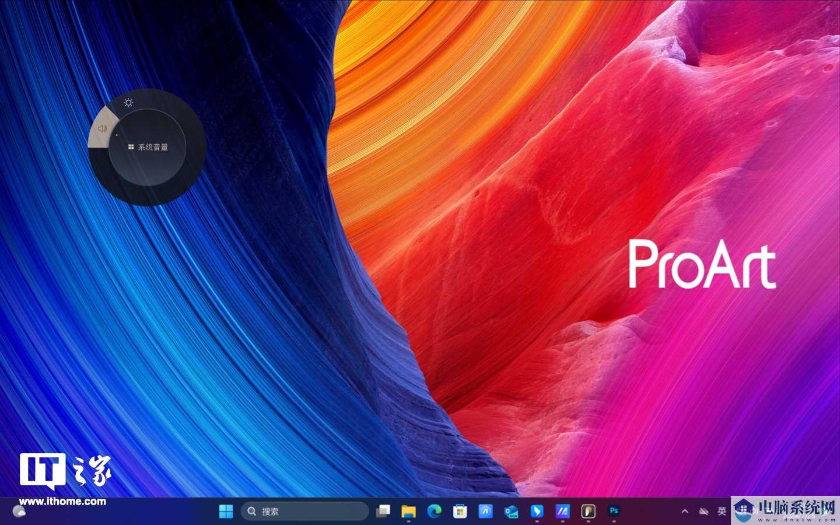Open File Explorer from the taskbar

coord(408,512)
